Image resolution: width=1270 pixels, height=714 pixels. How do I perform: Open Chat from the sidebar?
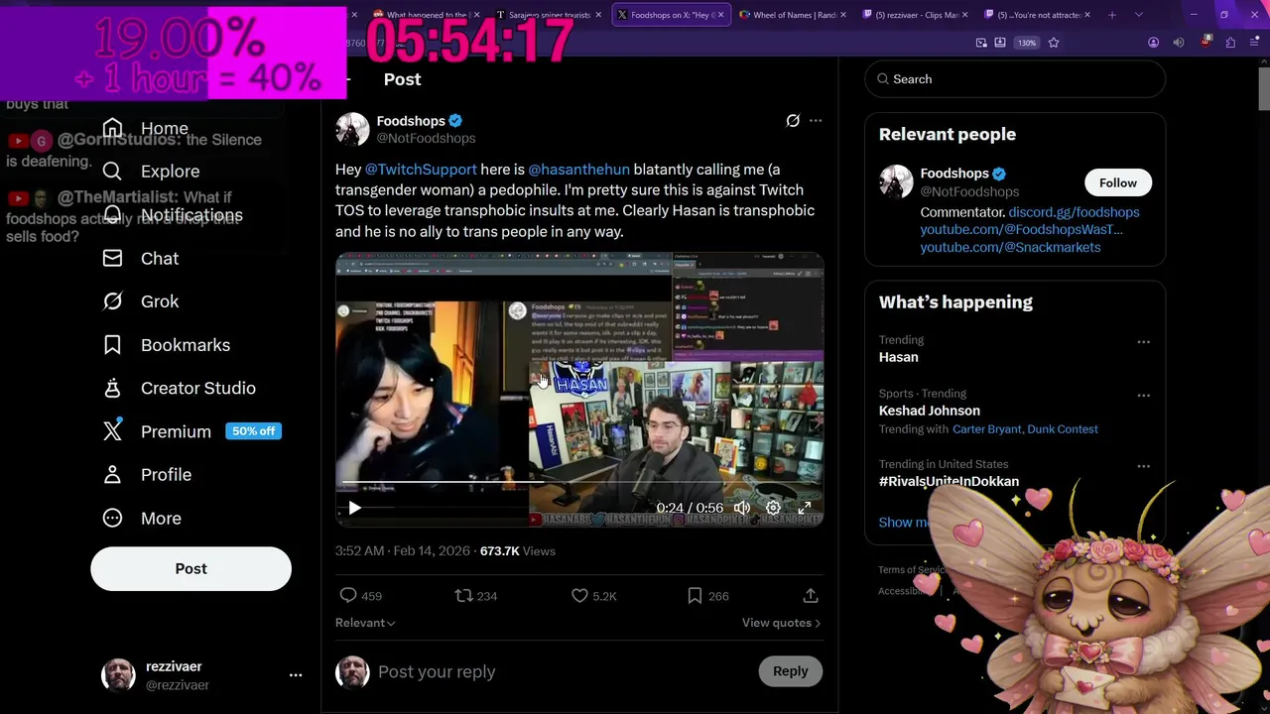point(141,258)
